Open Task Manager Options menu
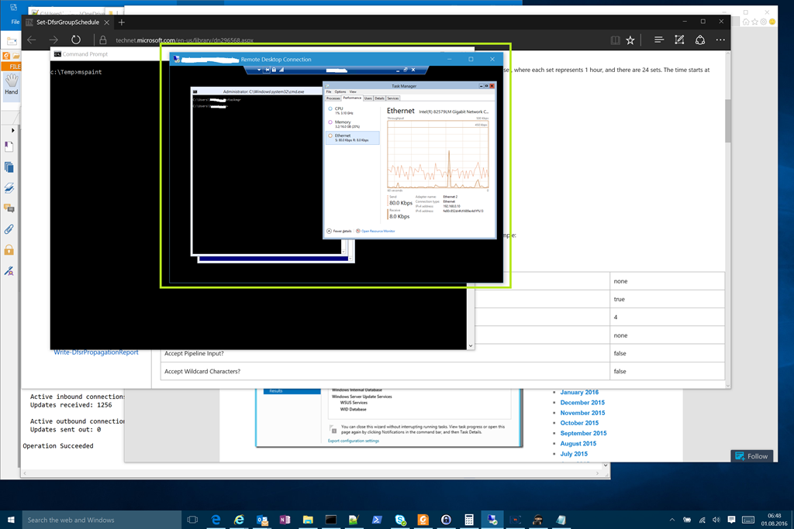Viewport: 794px width, 529px height. point(340,91)
